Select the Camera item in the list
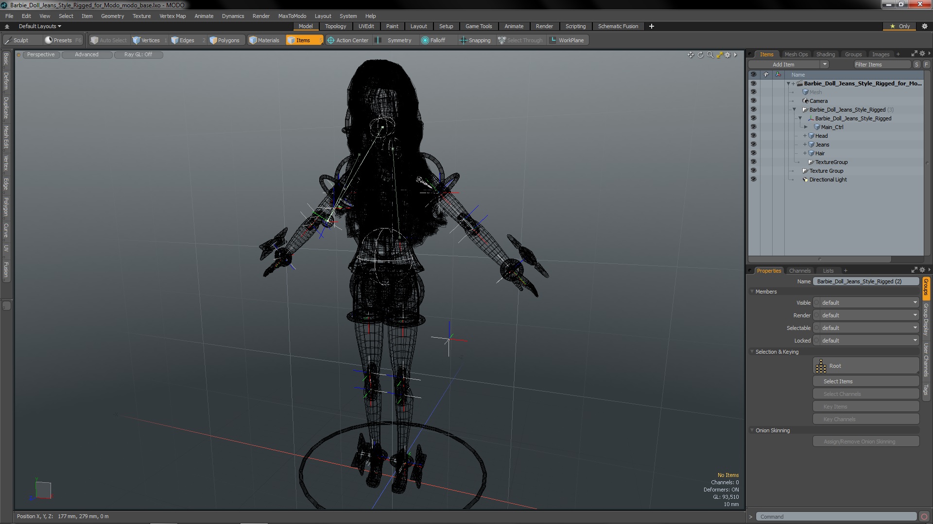 click(818, 101)
